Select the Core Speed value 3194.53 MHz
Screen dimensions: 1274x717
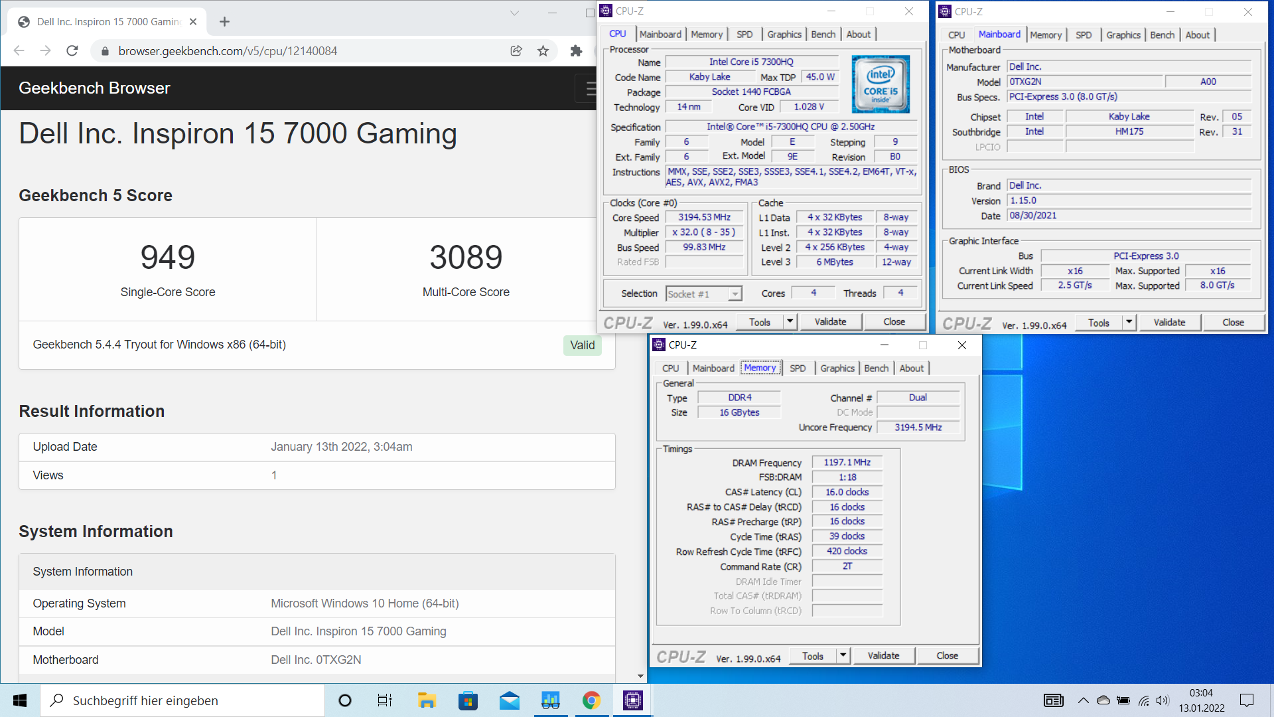[704, 218]
